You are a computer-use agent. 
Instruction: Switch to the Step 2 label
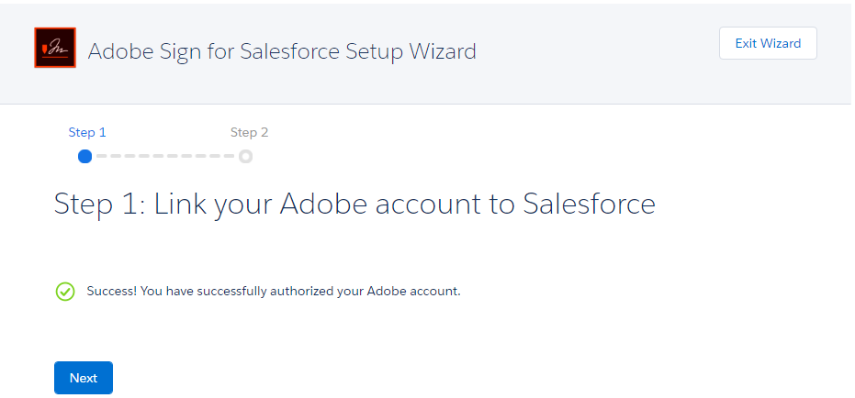[x=249, y=132]
